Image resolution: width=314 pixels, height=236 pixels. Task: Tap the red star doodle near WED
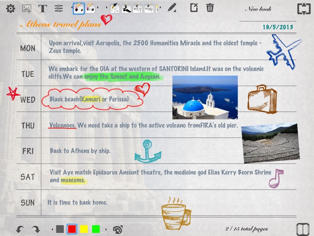pyautogui.click(x=13, y=93)
